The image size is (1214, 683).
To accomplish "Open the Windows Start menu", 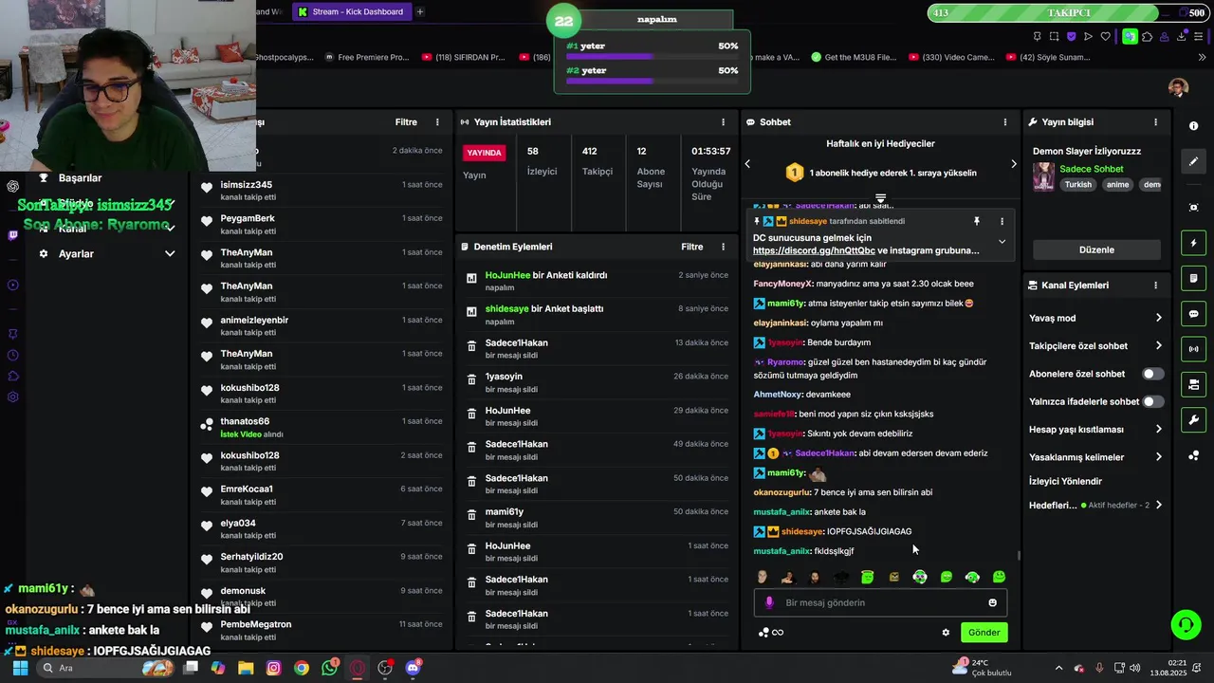I will coord(20,668).
